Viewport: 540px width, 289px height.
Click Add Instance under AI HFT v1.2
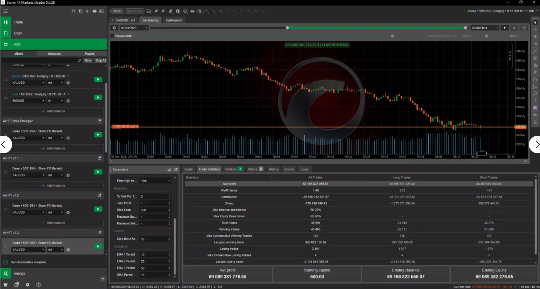tap(53, 223)
